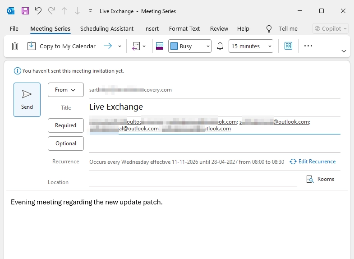This screenshot has width=354, height=259.
Task: Expand the ribbon display options chevron
Action: coord(344,51)
